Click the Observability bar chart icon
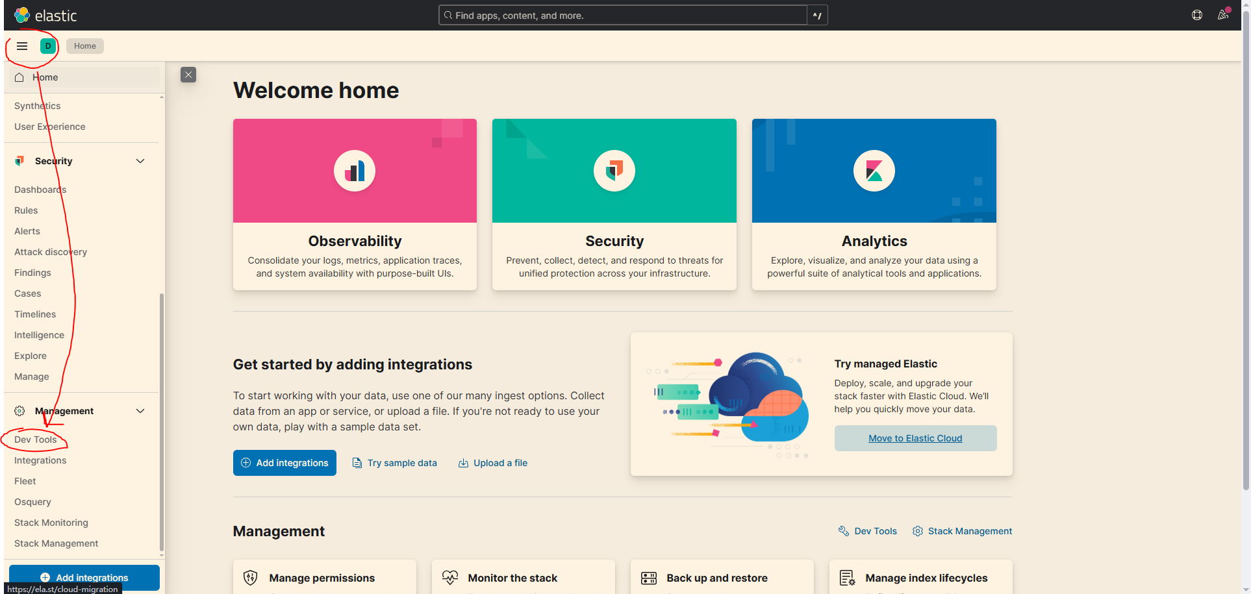 click(x=355, y=171)
